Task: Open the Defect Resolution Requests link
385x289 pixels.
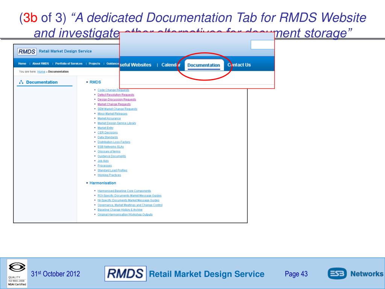Action: (116, 95)
